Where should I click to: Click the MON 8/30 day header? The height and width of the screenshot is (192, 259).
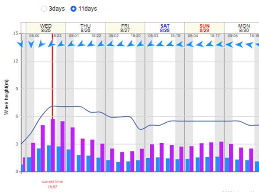(x=243, y=28)
